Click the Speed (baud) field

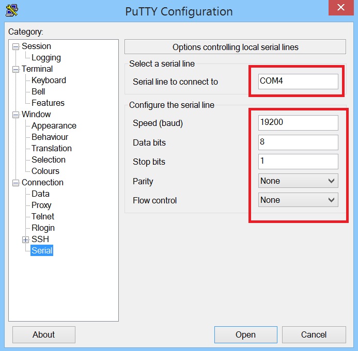298,123
